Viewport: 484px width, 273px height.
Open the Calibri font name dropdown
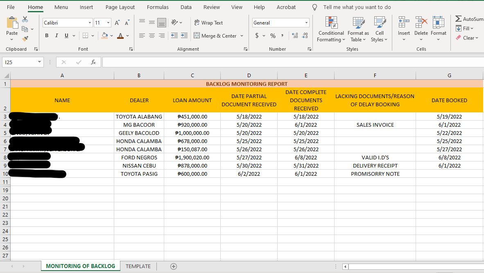pyautogui.click(x=90, y=23)
